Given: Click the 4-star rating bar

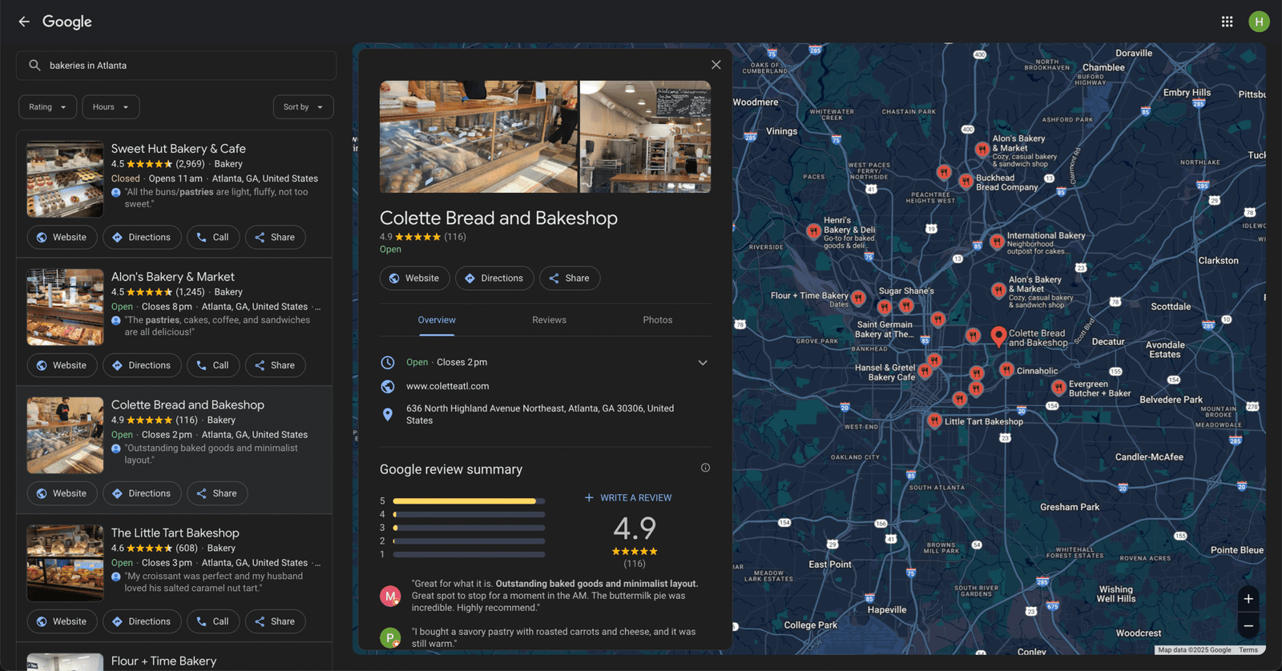Looking at the screenshot, I should point(469,515).
